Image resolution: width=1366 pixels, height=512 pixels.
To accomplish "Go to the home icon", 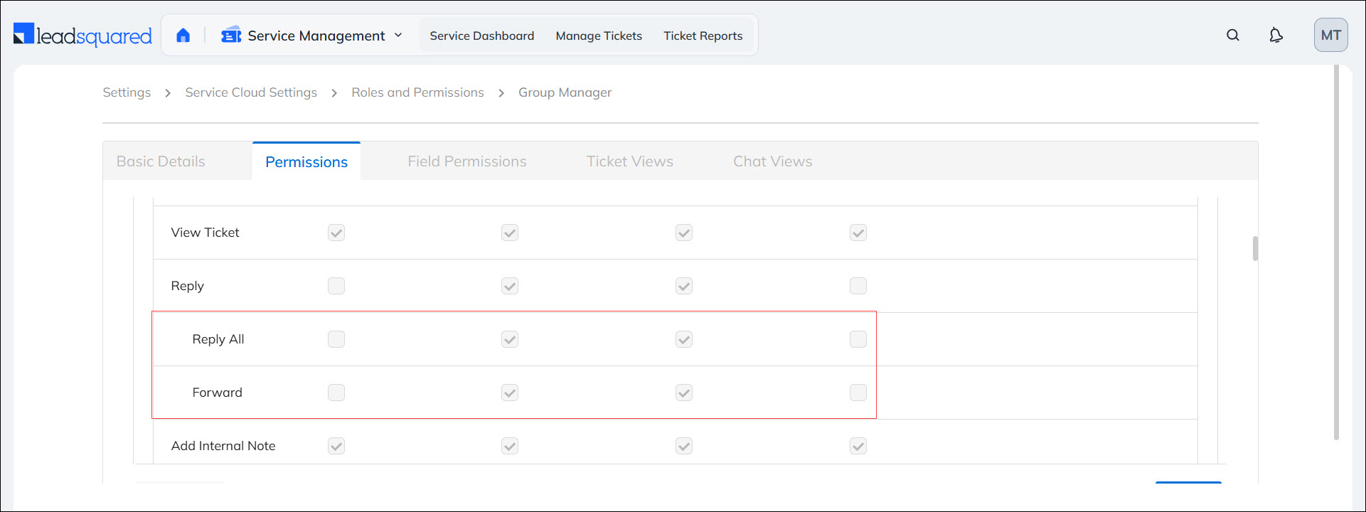I will pyautogui.click(x=183, y=36).
